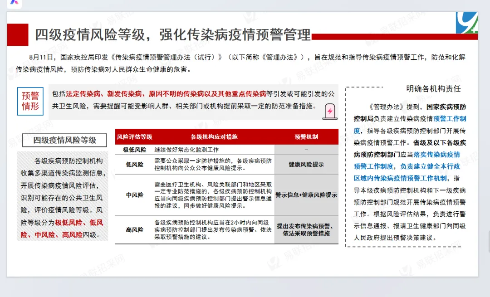
Task: Click the blue-bordered 预警情形 label box
Action: point(30,101)
